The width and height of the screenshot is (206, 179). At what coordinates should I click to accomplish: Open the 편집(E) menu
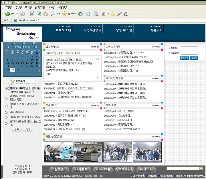pos(19,7)
